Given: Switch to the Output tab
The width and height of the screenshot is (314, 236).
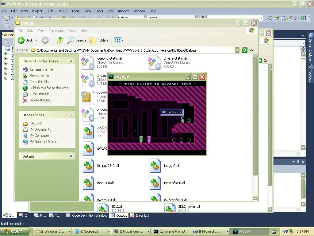Looking at the screenshot, I should click(119, 215).
